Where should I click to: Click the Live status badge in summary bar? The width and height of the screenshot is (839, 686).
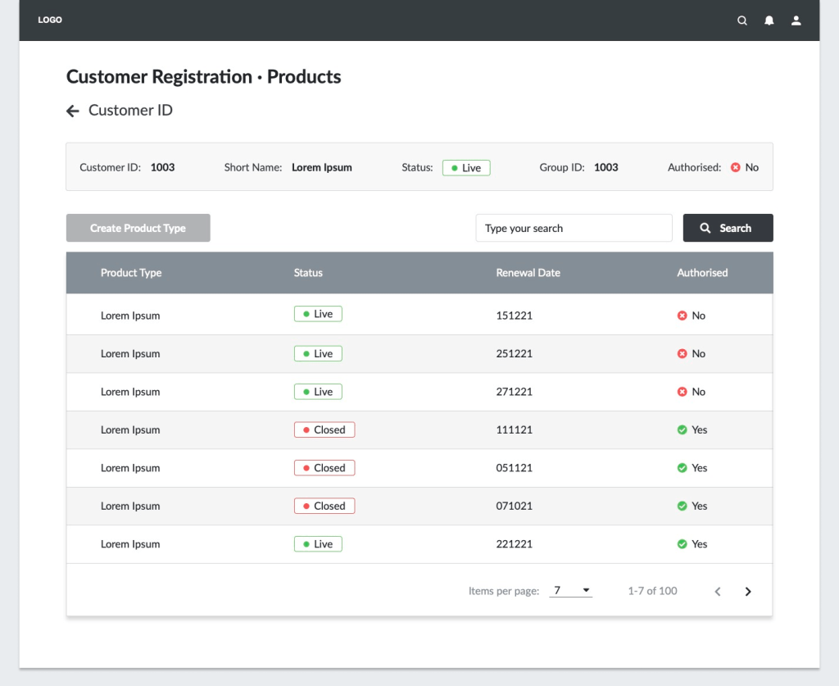(466, 168)
